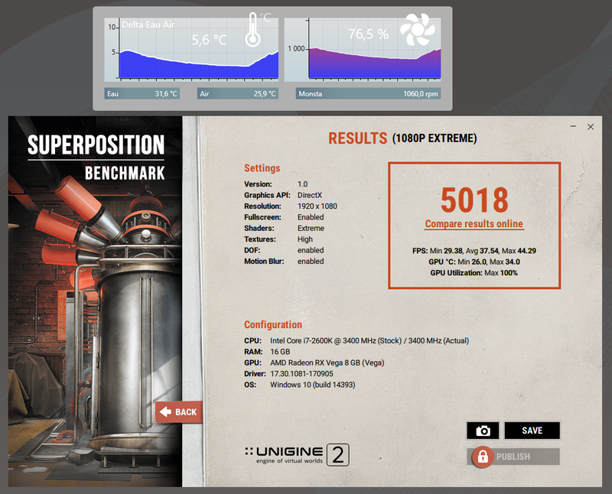612x494 pixels.
Task: Click the Textures value High
Action: 305,239
